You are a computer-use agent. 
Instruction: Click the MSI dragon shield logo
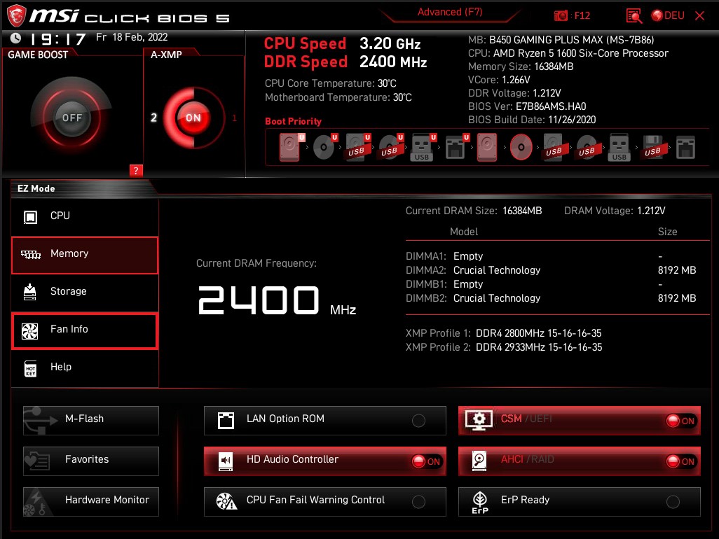[x=16, y=15]
